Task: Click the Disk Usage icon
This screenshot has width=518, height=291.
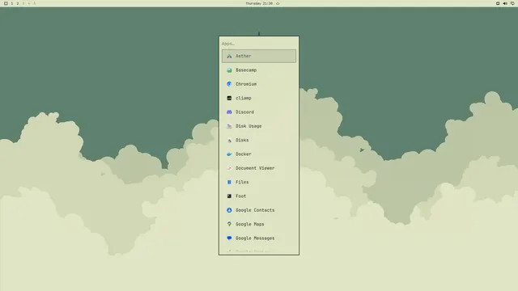Action: 229,126
